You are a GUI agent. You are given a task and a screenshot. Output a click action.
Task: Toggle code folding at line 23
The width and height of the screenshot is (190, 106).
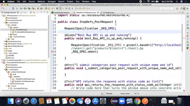point(57,65)
